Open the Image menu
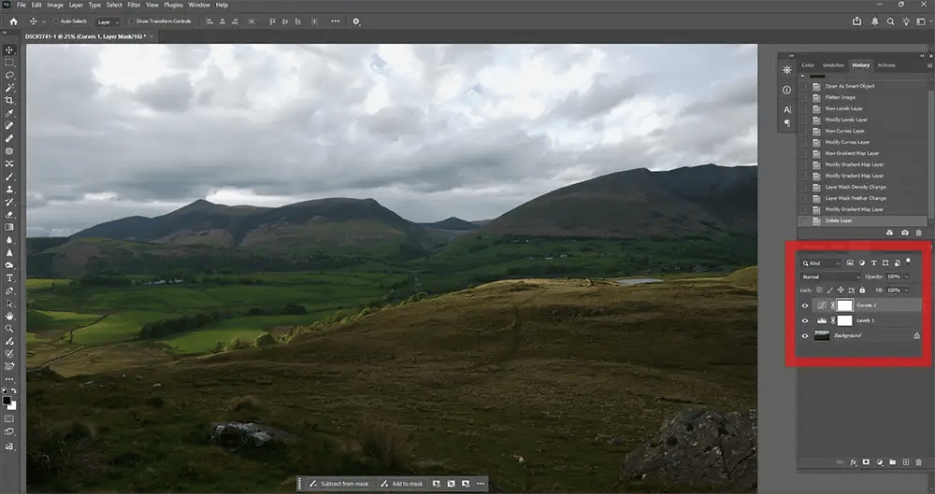Screen dimensions: 935x494 [55, 5]
